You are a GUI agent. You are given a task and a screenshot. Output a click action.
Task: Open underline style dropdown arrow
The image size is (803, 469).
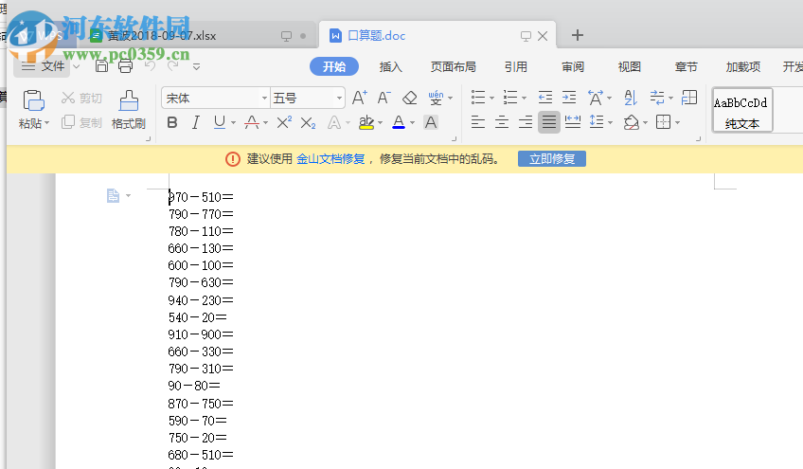pyautogui.click(x=233, y=123)
